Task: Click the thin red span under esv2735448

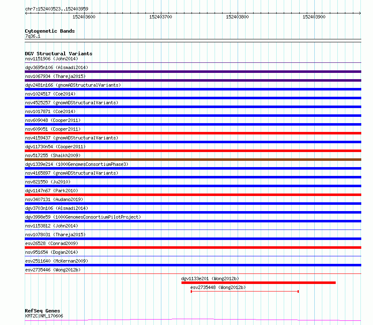Action: pyautogui.click(x=245, y=291)
